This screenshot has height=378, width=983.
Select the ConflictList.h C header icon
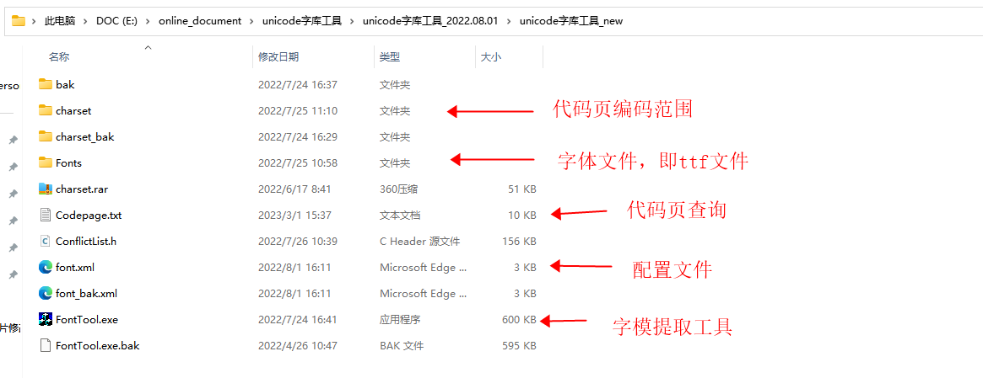click(45, 241)
